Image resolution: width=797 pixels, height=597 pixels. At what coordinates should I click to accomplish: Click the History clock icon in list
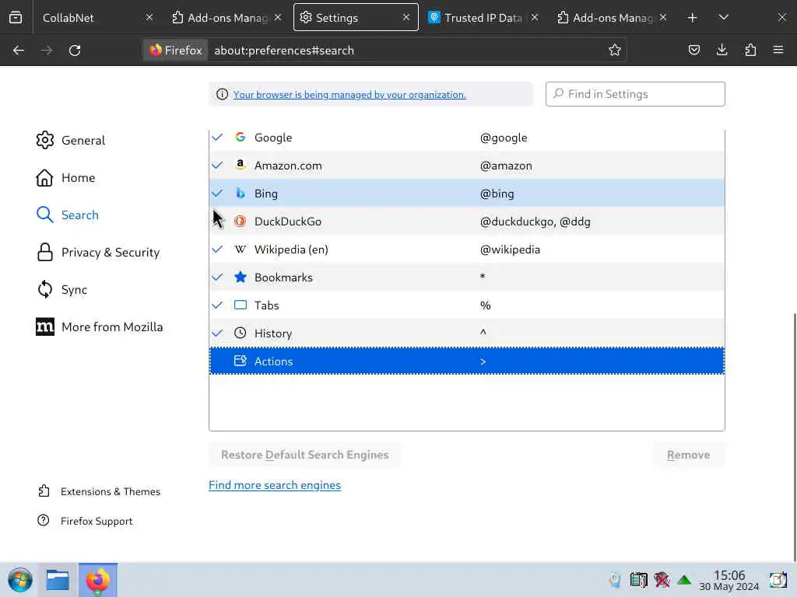[241, 333]
